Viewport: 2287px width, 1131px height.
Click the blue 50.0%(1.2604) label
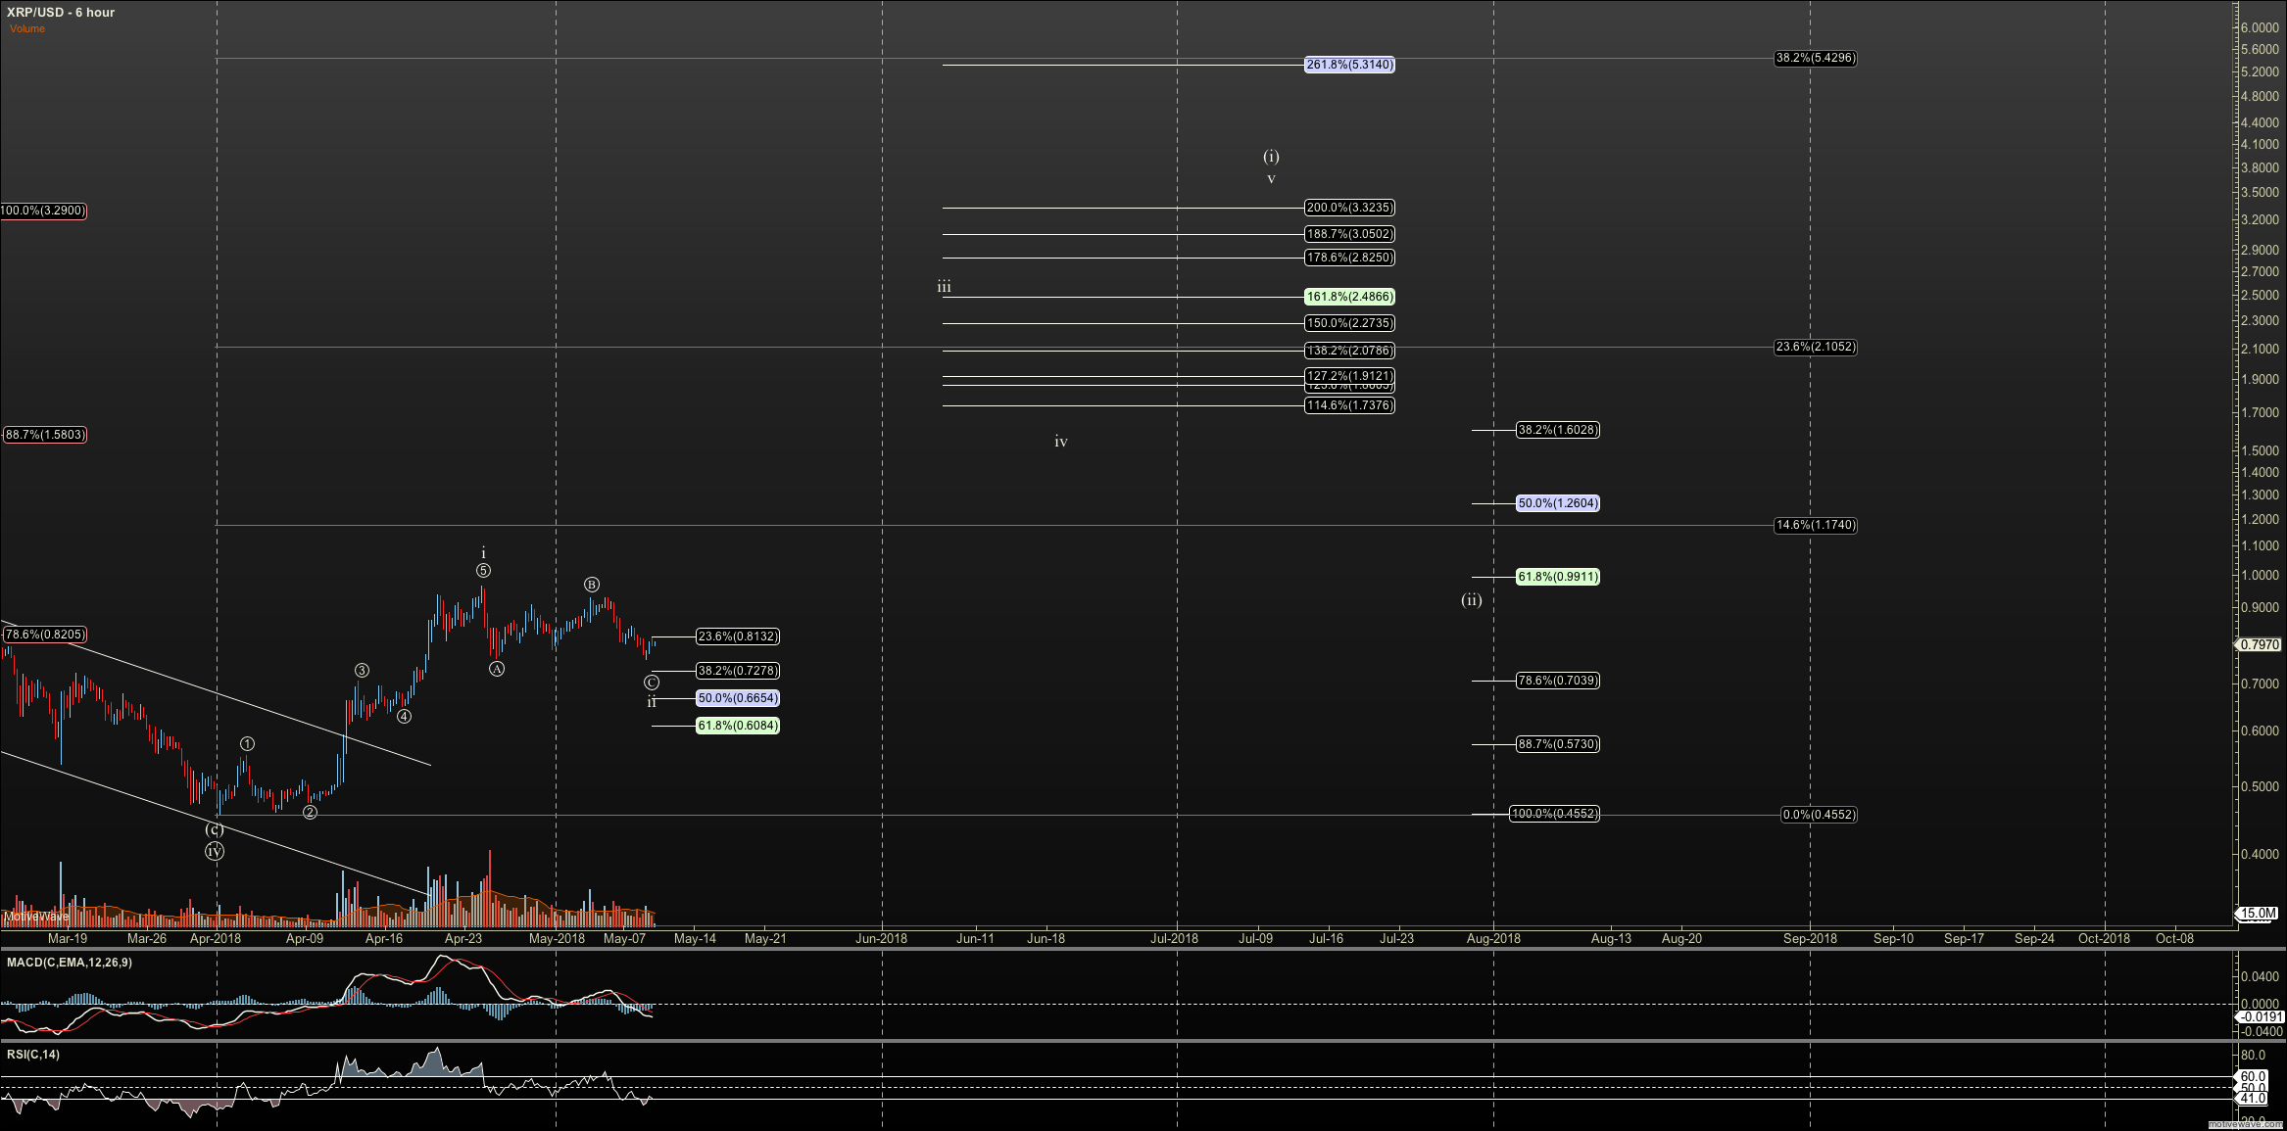click(x=1558, y=503)
